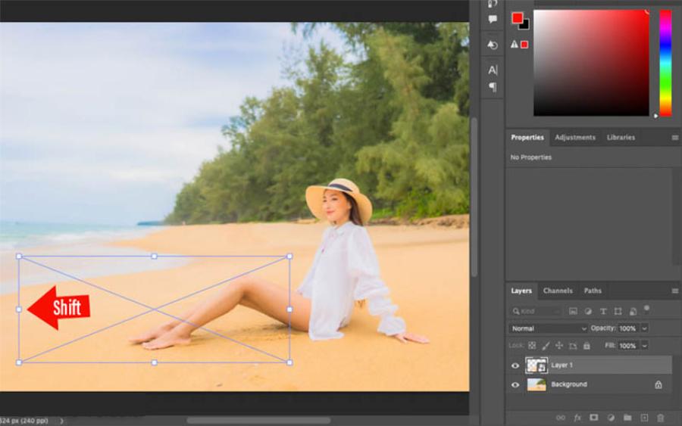The image size is (682, 426).
Task: Click the Comments speech bubble icon
Action: (x=493, y=19)
